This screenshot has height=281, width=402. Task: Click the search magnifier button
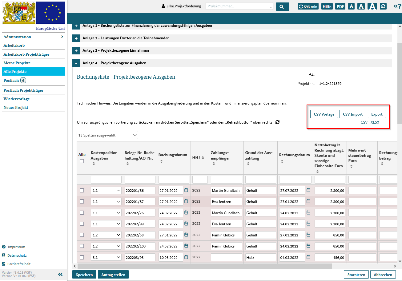283,6
